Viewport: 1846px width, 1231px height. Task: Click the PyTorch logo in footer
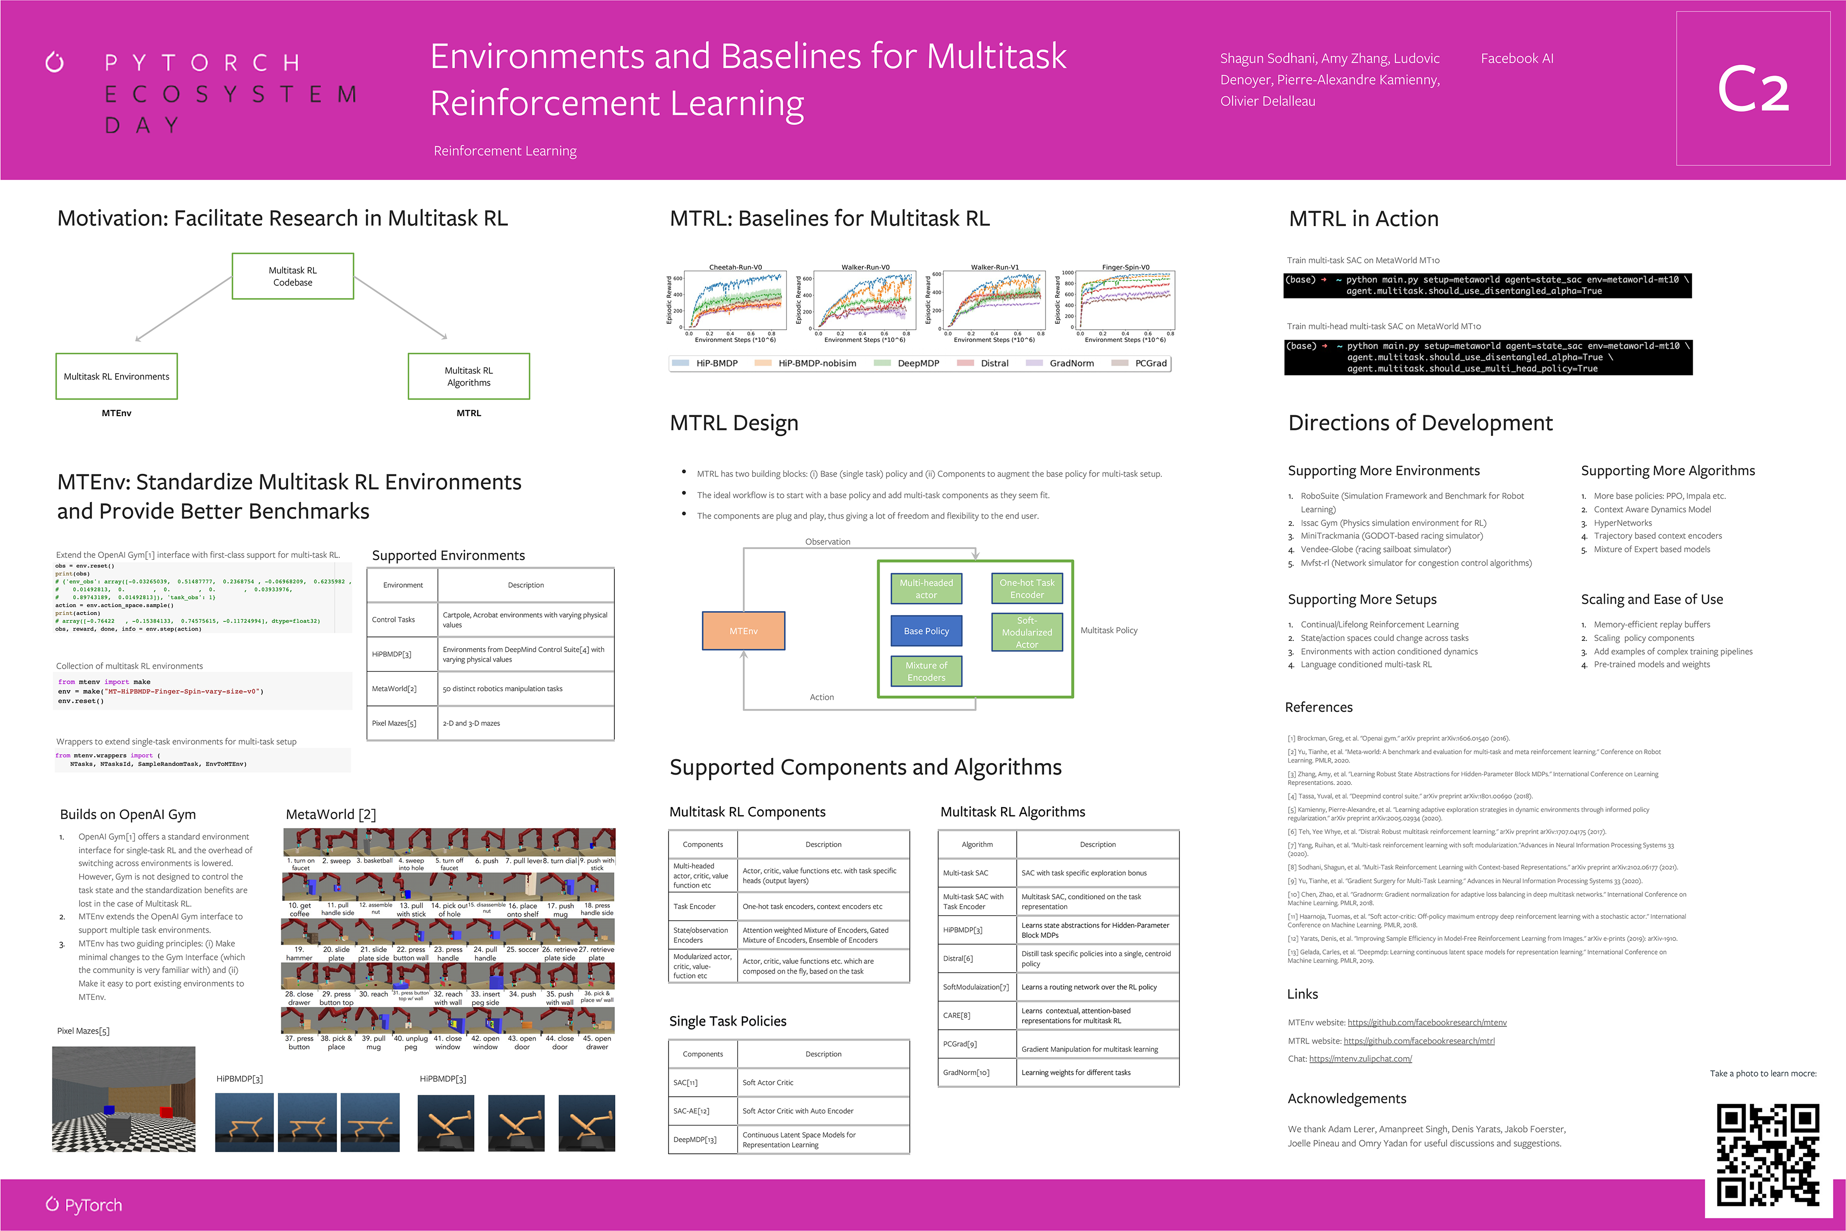(84, 1204)
